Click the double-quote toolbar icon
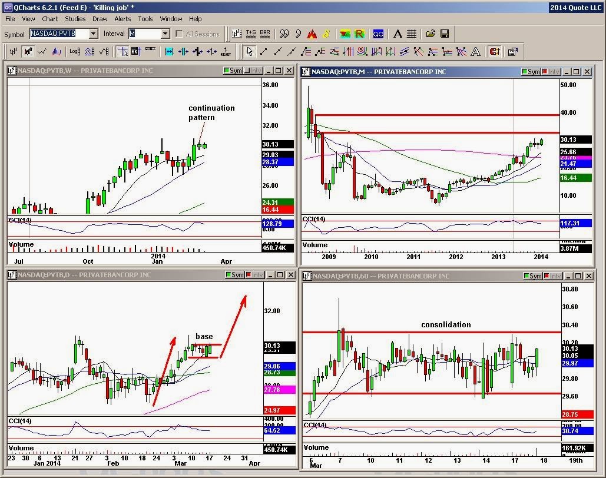The image size is (606, 478). click(x=284, y=34)
